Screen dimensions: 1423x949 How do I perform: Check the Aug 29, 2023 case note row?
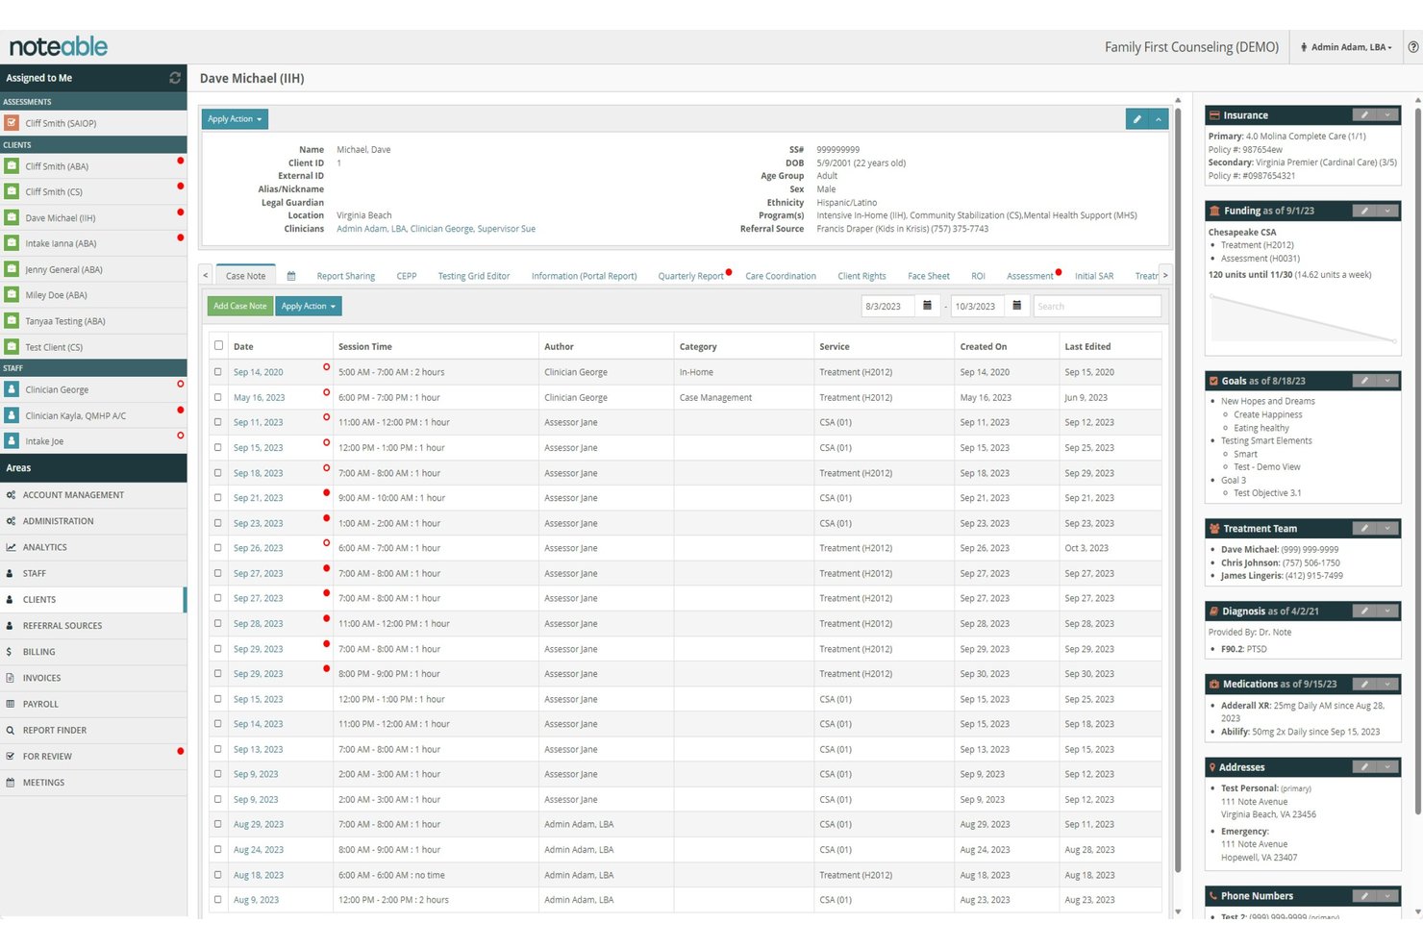click(218, 824)
